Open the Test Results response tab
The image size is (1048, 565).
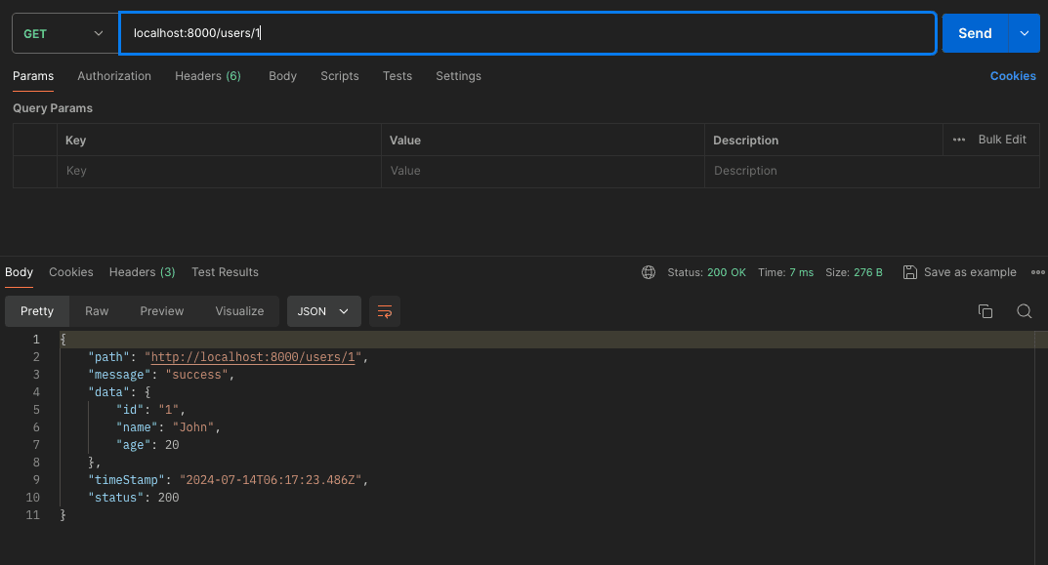tap(225, 272)
